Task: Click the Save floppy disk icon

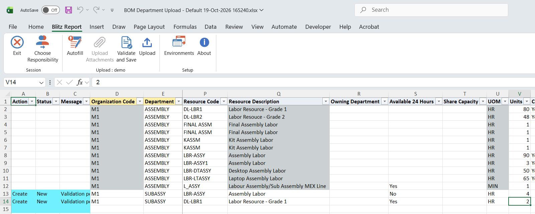Action: tap(69, 10)
